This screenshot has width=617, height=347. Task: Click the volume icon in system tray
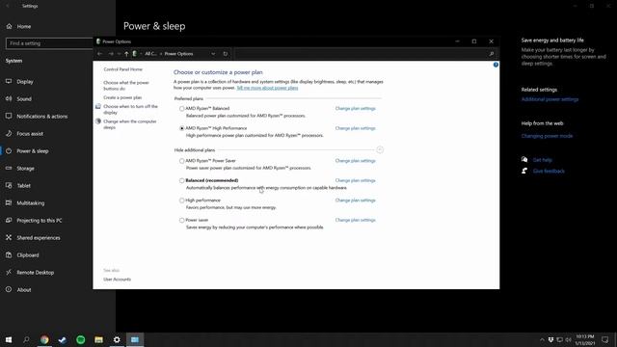point(568,340)
